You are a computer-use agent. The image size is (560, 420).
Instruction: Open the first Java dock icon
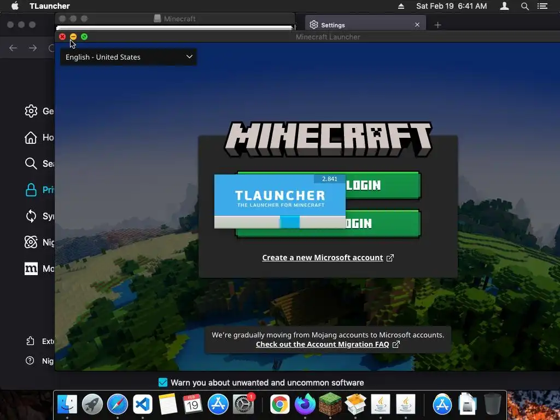[381, 404]
